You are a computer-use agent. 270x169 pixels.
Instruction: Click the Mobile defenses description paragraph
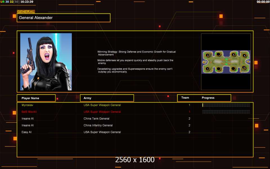coord(135,62)
